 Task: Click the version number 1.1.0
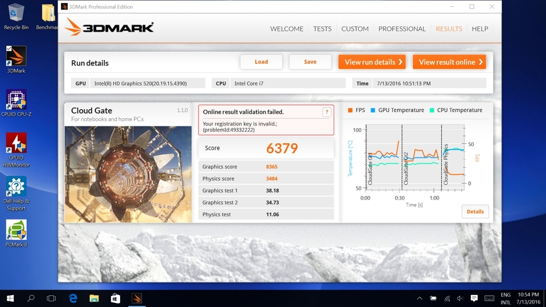click(x=182, y=110)
